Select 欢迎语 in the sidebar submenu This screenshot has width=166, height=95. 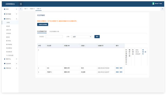click(8, 26)
